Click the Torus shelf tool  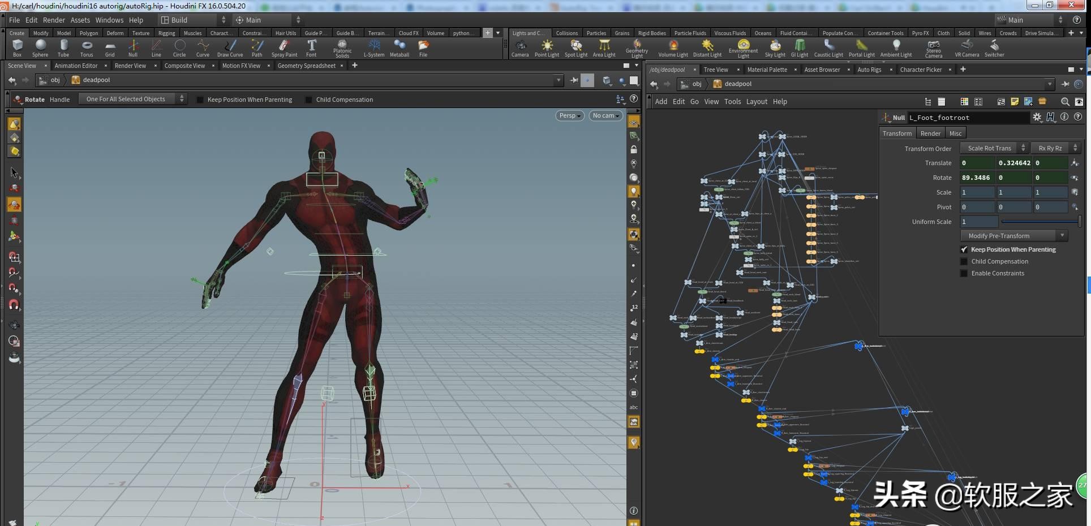point(87,48)
